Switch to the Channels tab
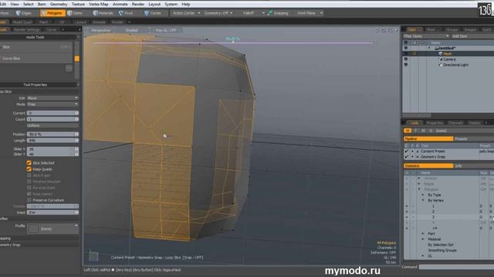The height and width of the screenshot is (277, 494). click(x=455, y=123)
